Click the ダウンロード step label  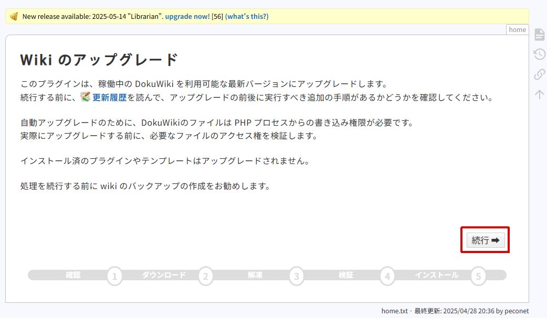point(164,275)
